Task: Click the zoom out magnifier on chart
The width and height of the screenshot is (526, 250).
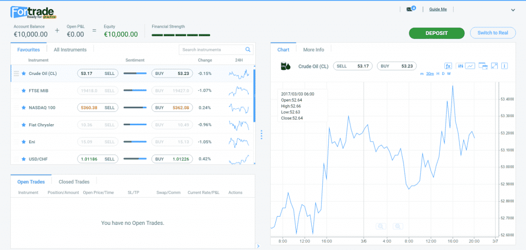Action: point(381,226)
